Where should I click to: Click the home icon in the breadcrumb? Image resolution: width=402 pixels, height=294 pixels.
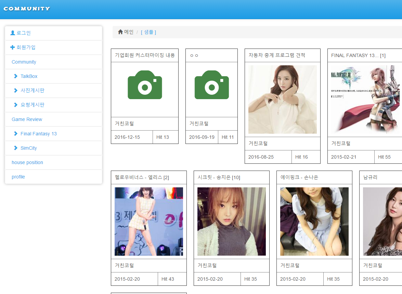120,32
